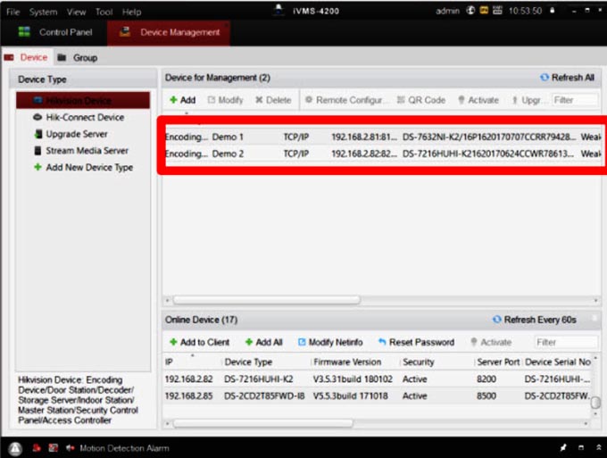The width and height of the screenshot is (607, 458).
Task: Click the online device horizontal scrollbar
Action: (x=263, y=423)
